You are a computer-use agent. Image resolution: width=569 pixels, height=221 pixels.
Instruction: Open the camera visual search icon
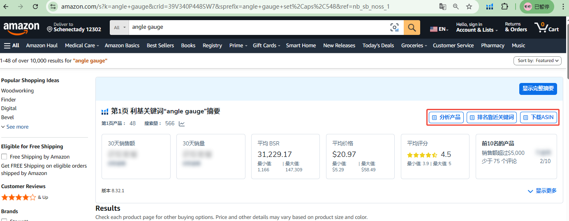394,28
